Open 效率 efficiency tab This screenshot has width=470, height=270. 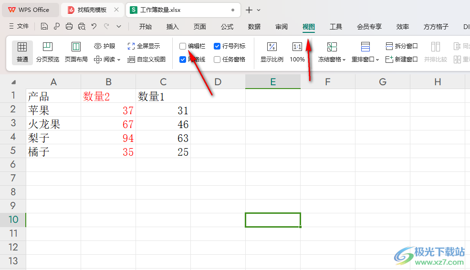(403, 27)
